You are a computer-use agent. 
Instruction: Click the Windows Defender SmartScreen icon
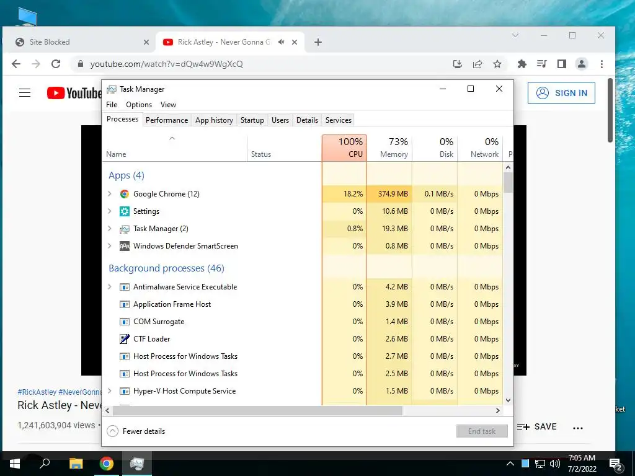124,246
